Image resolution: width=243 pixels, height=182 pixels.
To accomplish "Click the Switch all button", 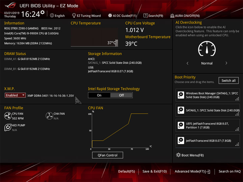I will tap(228, 81).
